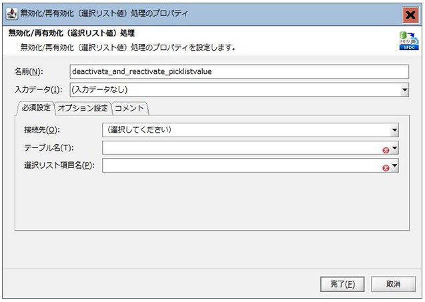Viewport: 425px width, 302px height.
Task: Switch to the 必須設定 tab
Action: pyautogui.click(x=34, y=108)
